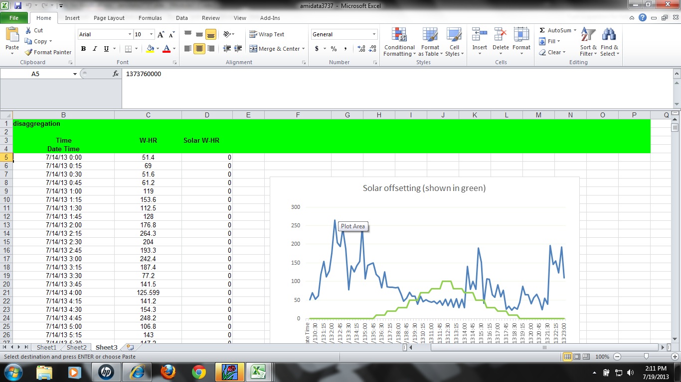
Task: Click the Insert Function fx icon
Action: 116,74
